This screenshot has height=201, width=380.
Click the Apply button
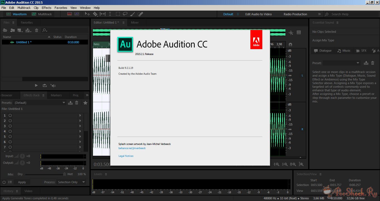point(22,182)
